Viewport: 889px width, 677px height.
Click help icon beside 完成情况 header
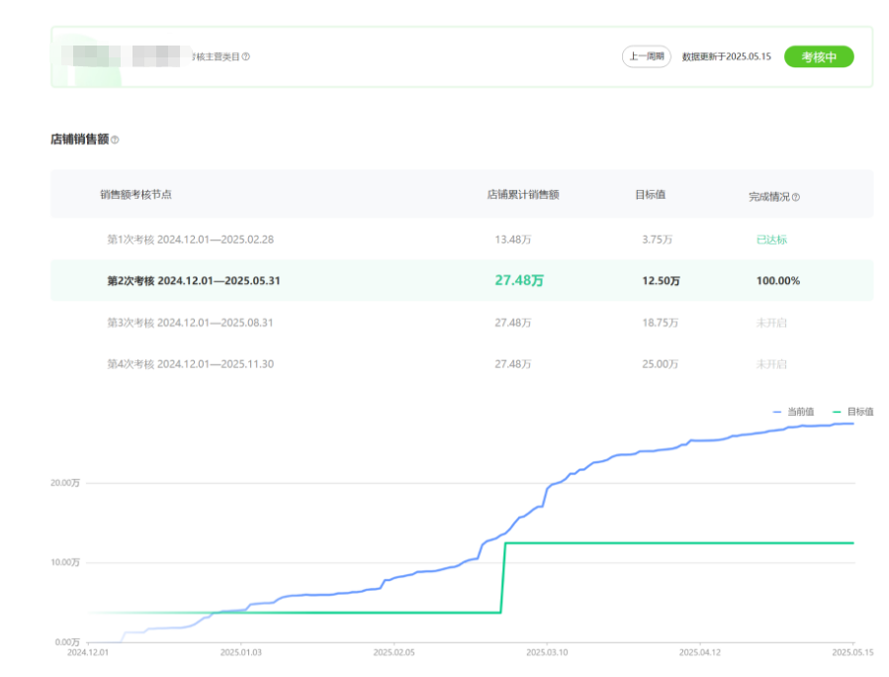click(x=796, y=197)
